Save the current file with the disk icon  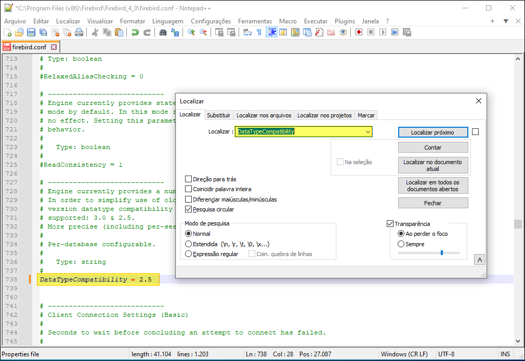coord(31,32)
